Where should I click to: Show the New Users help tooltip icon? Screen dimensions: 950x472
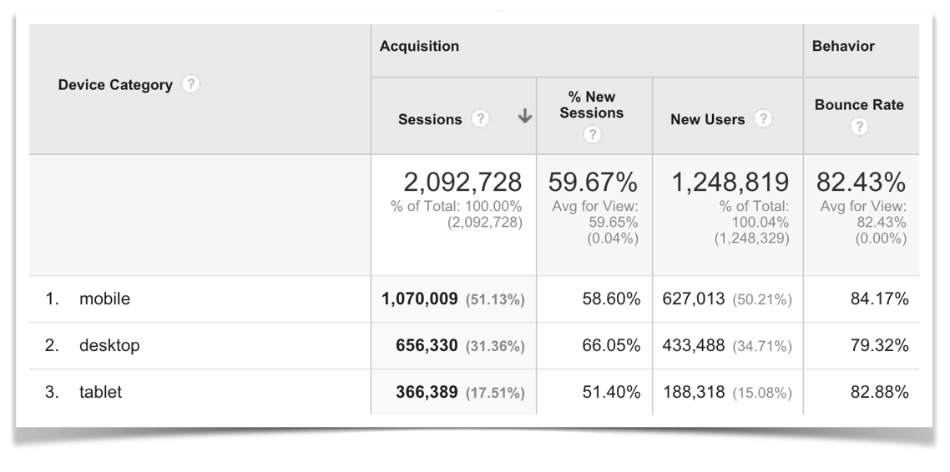click(x=763, y=119)
